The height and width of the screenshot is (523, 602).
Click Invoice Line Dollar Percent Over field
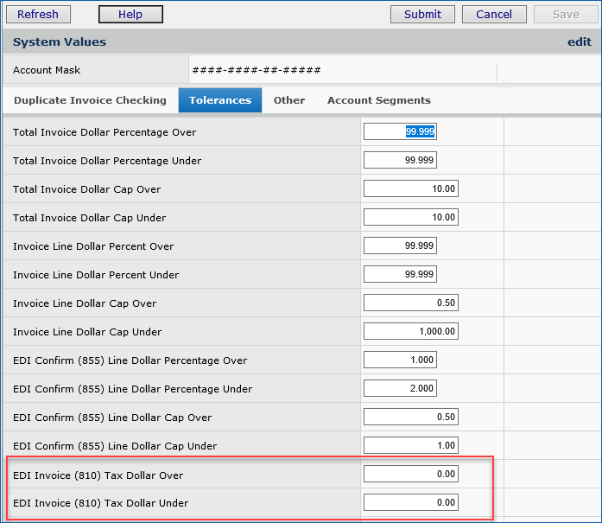click(x=400, y=246)
